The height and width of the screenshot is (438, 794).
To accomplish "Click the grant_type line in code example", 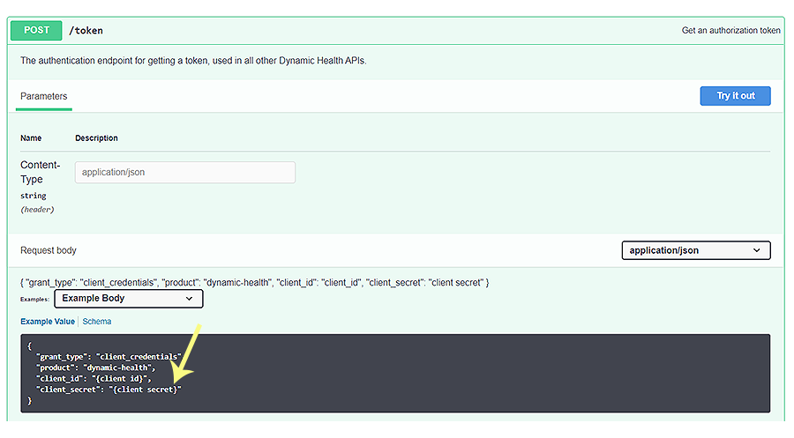I will click(109, 356).
